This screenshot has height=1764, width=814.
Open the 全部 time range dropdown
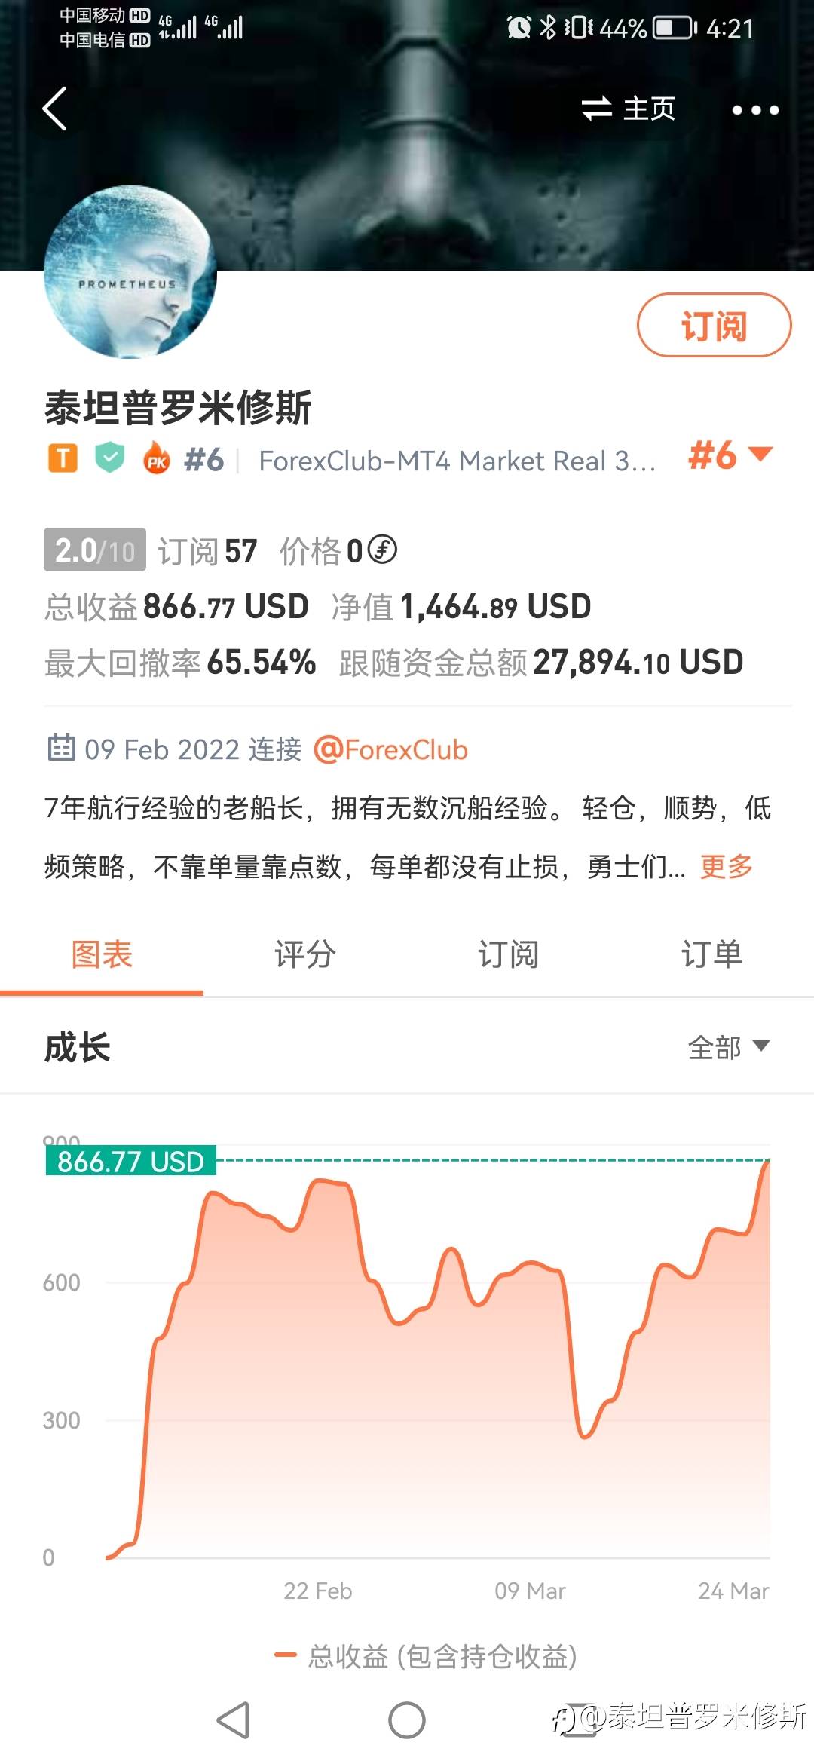pyautogui.click(x=728, y=1046)
